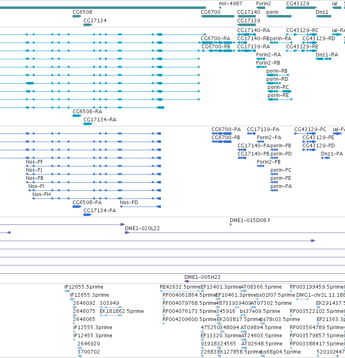Click the IP12455.3prime EST label
The image size is (345, 358).
93,336
